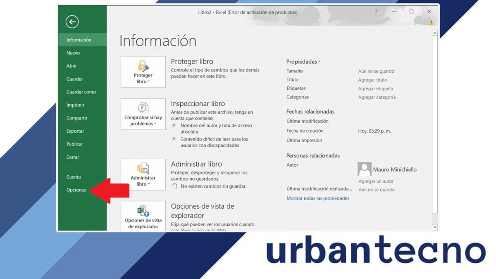The height and width of the screenshot is (279, 496).
Task: Click Opciones de vista de explorador icon
Action: (x=143, y=217)
